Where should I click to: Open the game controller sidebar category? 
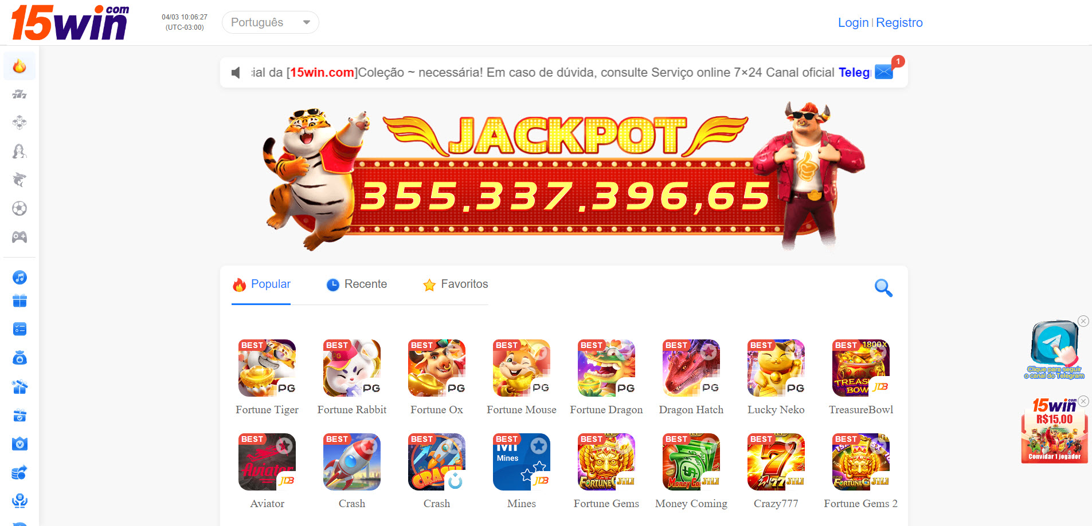(x=19, y=237)
